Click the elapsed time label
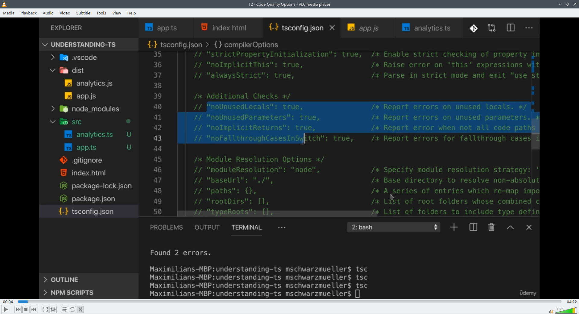579x314 pixels. 8,302
